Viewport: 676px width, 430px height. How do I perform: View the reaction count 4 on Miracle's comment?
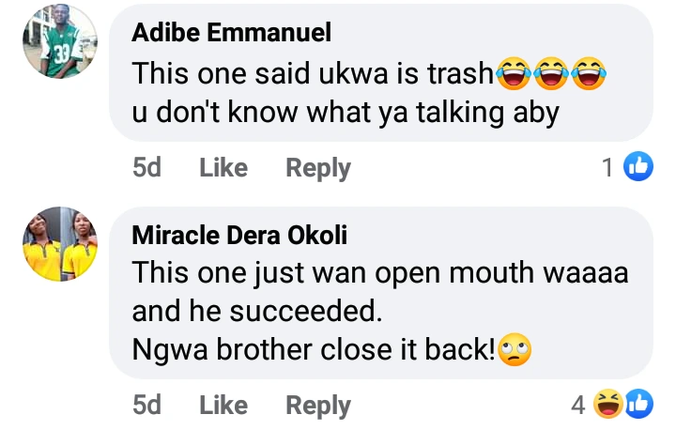pos(578,406)
